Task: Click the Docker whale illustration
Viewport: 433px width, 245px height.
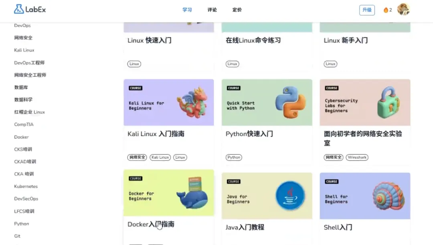Action: coord(192,193)
